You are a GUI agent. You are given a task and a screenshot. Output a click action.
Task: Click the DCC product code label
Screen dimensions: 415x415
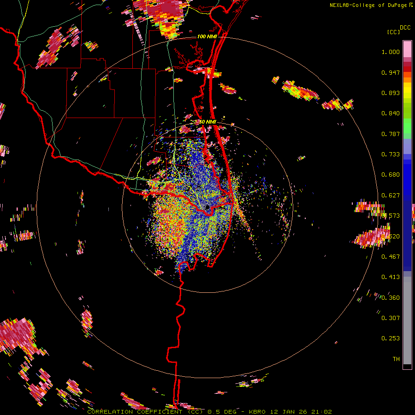(405, 28)
